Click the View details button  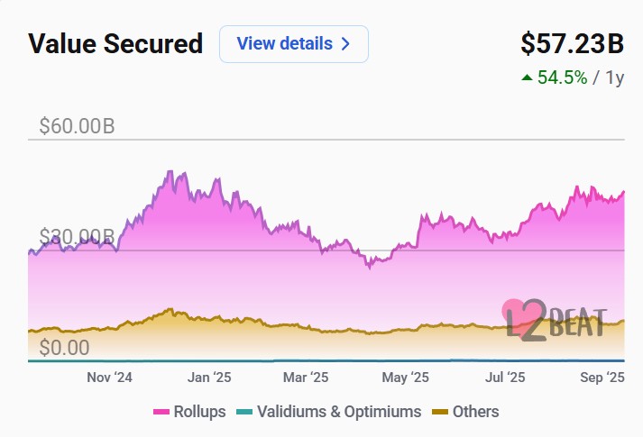[x=293, y=44]
